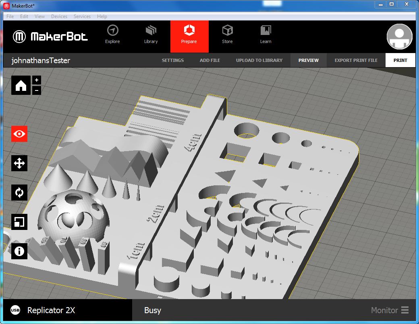This screenshot has height=324, width=419.
Task: Zoom in with the plus button
Action: point(37,80)
